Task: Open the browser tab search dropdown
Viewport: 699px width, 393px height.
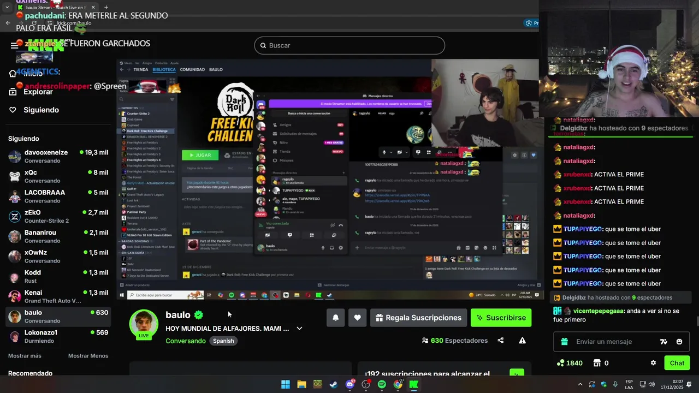Action: (x=7, y=8)
